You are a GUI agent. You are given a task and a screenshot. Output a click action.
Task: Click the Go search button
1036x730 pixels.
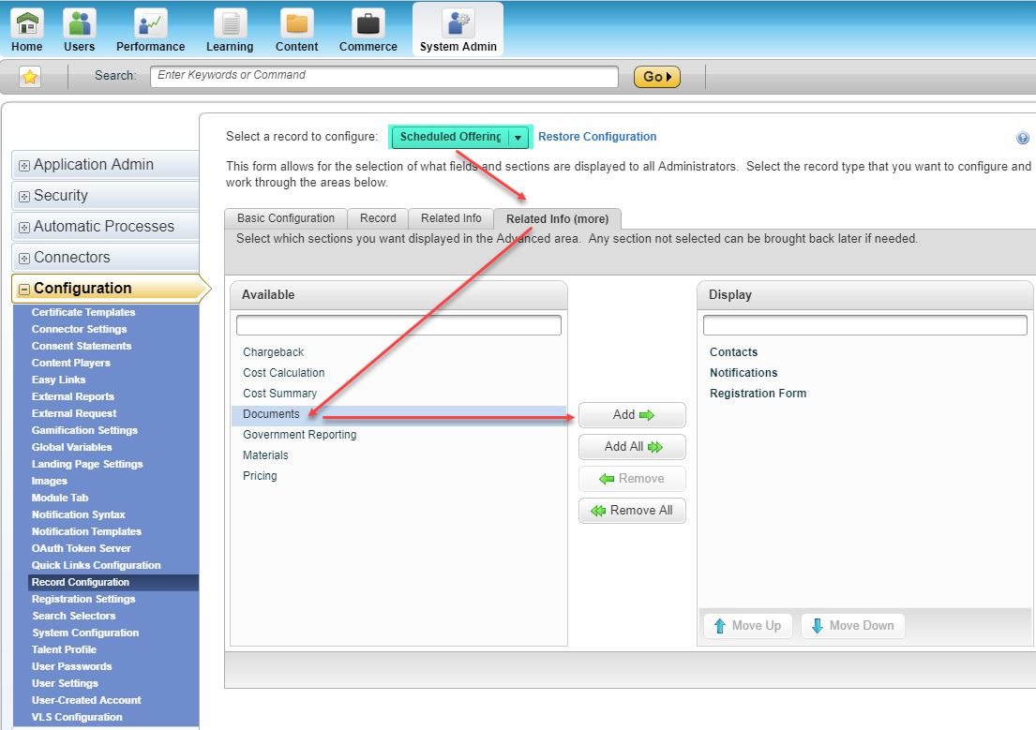(x=656, y=77)
